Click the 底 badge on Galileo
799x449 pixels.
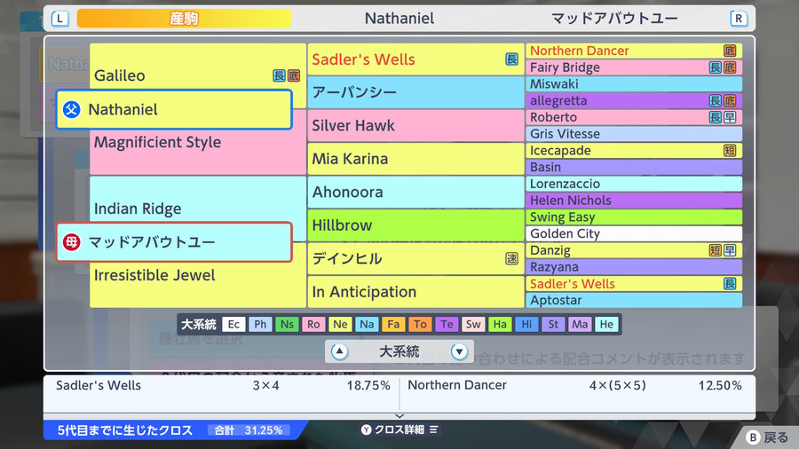294,75
